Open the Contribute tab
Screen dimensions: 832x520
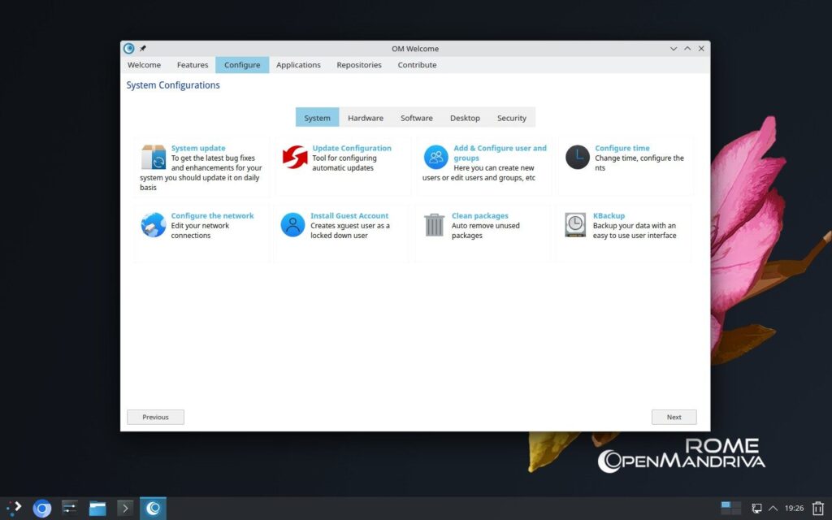(x=417, y=65)
